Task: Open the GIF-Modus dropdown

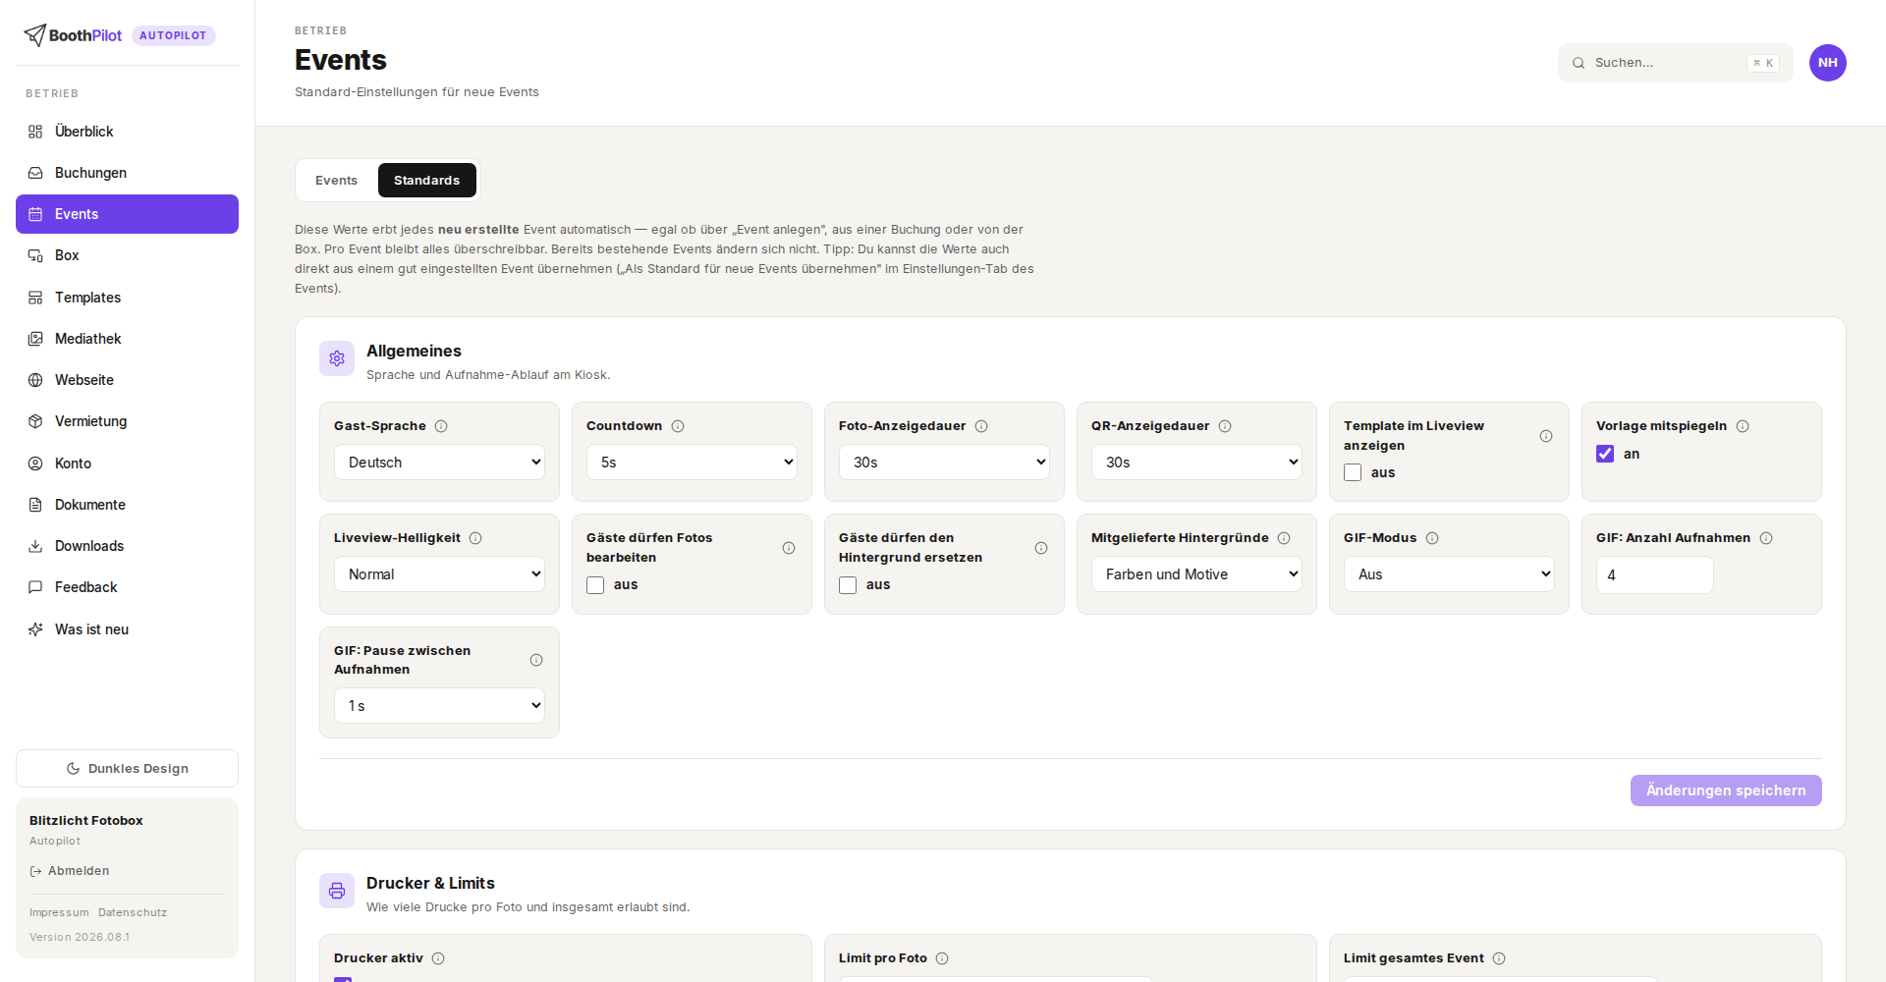Action: click(x=1449, y=574)
